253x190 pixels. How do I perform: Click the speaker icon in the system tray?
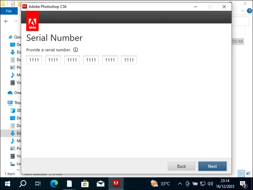coord(210,183)
